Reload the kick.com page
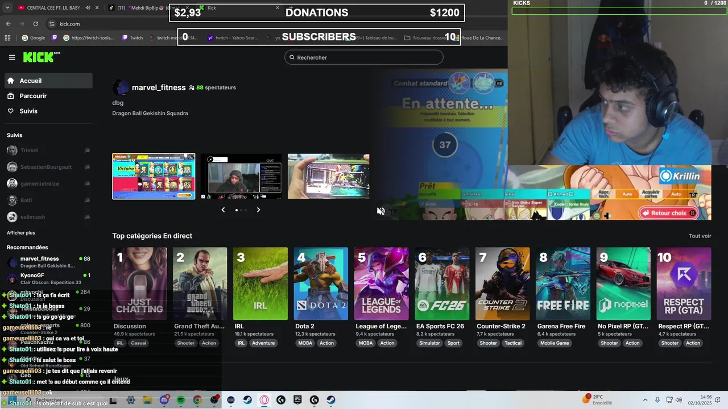 tap(35, 24)
